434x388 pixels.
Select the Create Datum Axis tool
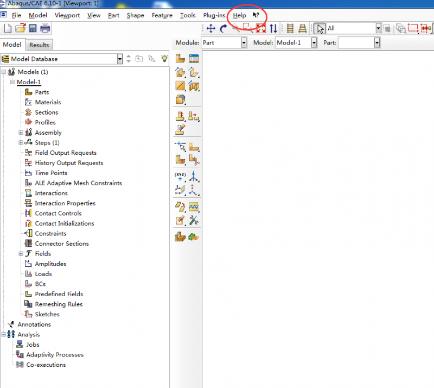[194, 177]
